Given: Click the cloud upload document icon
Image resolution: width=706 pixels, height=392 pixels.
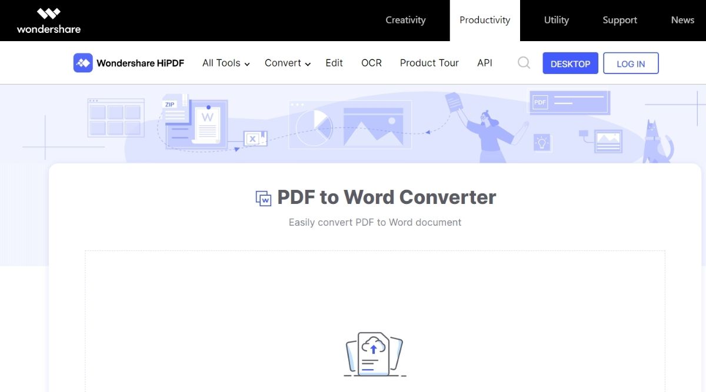Looking at the screenshot, I should (375, 354).
